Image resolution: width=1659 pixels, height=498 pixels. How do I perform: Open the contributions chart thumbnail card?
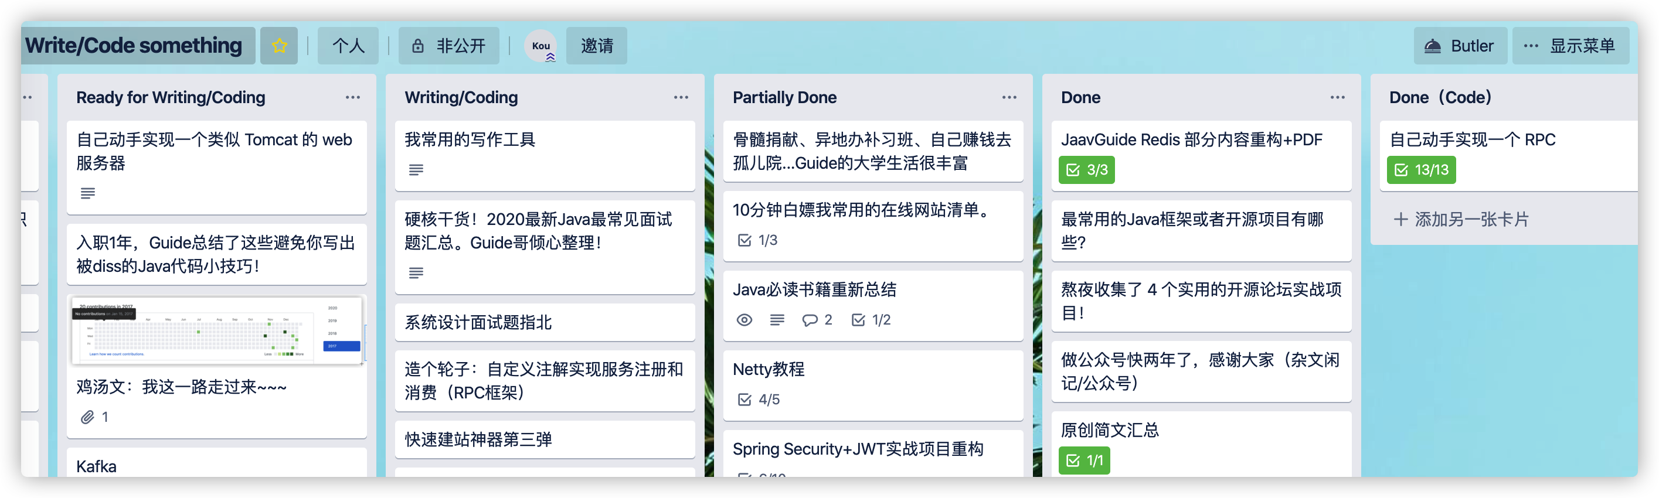click(x=216, y=330)
